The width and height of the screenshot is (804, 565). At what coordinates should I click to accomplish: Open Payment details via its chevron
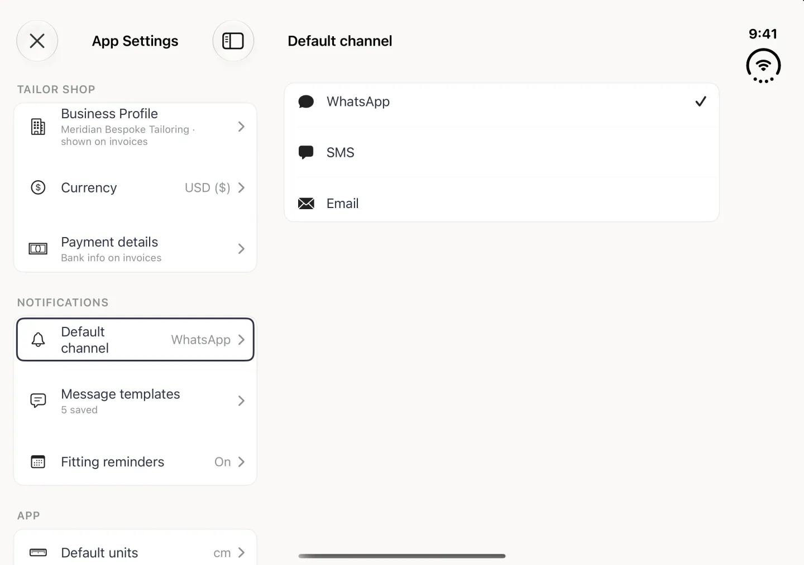[241, 249]
